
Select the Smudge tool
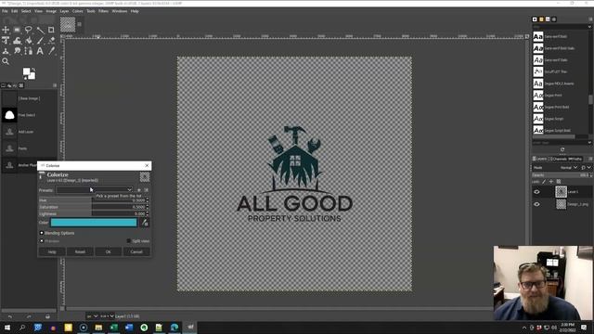(17, 51)
